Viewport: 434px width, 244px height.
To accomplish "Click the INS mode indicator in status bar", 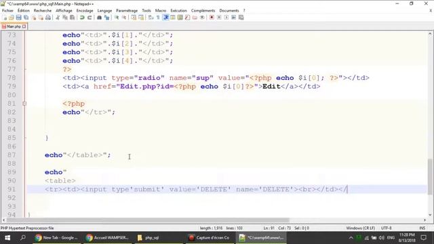I will (422, 228).
